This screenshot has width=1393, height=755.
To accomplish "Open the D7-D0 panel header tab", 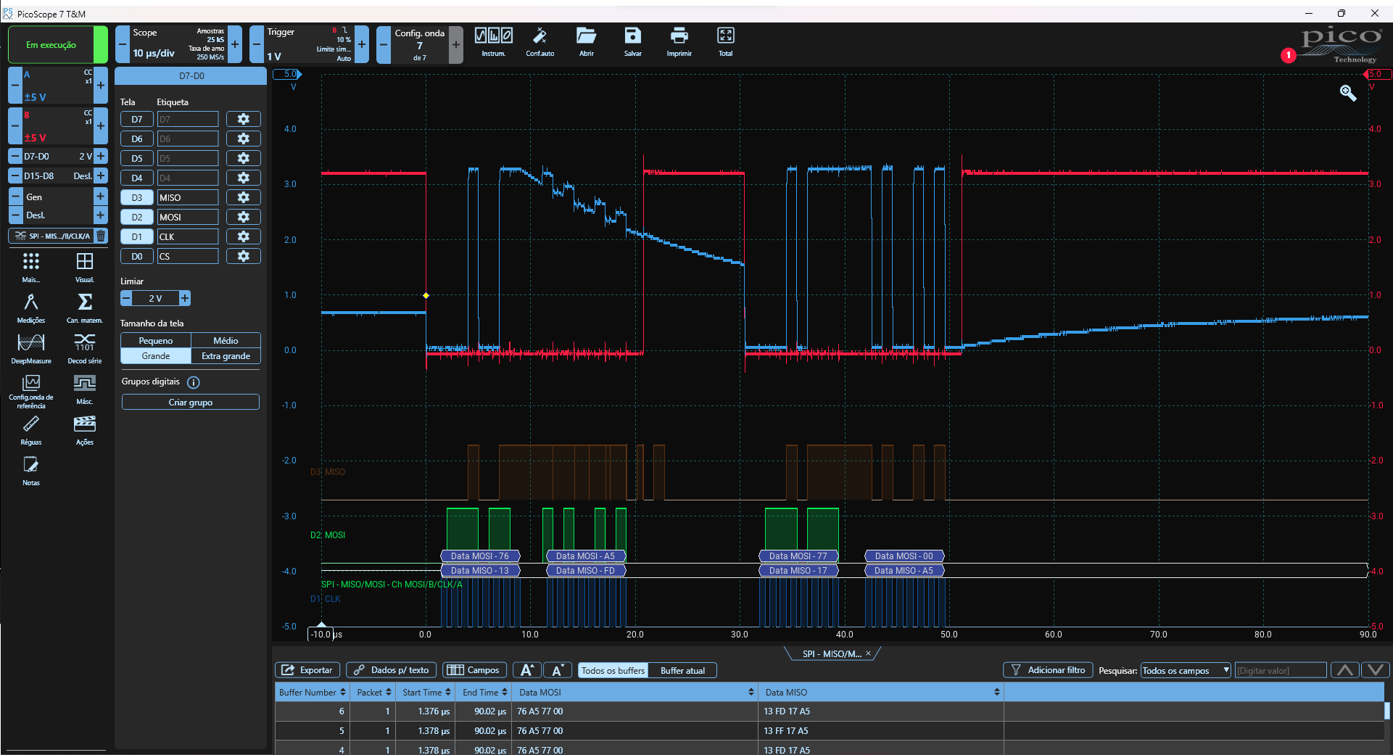I will click(x=191, y=75).
